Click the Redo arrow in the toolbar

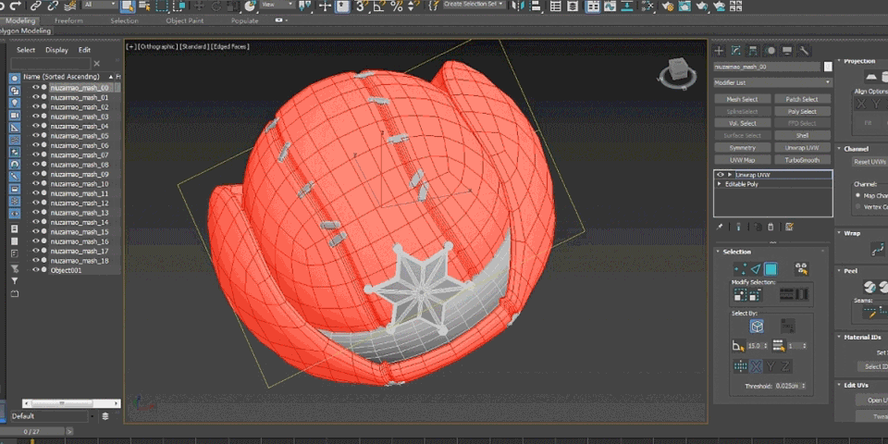pos(16,6)
